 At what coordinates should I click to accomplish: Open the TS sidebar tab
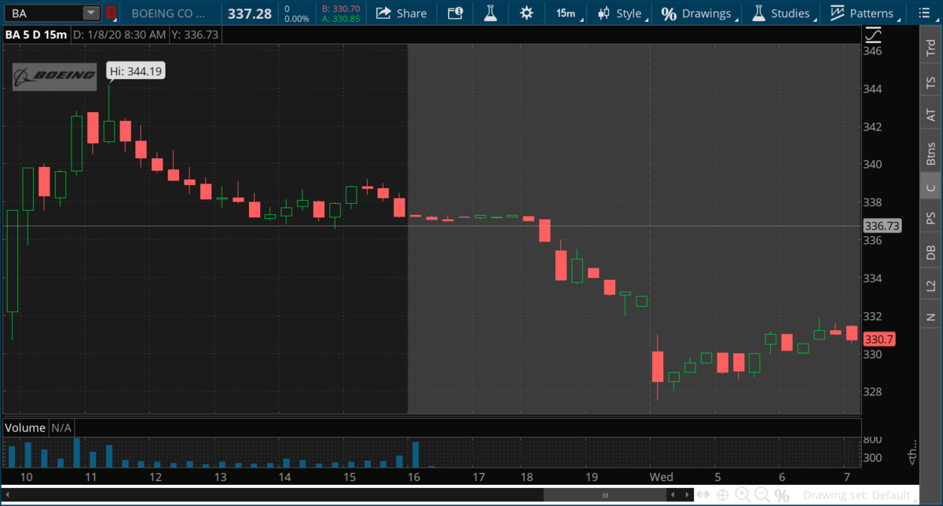(930, 82)
